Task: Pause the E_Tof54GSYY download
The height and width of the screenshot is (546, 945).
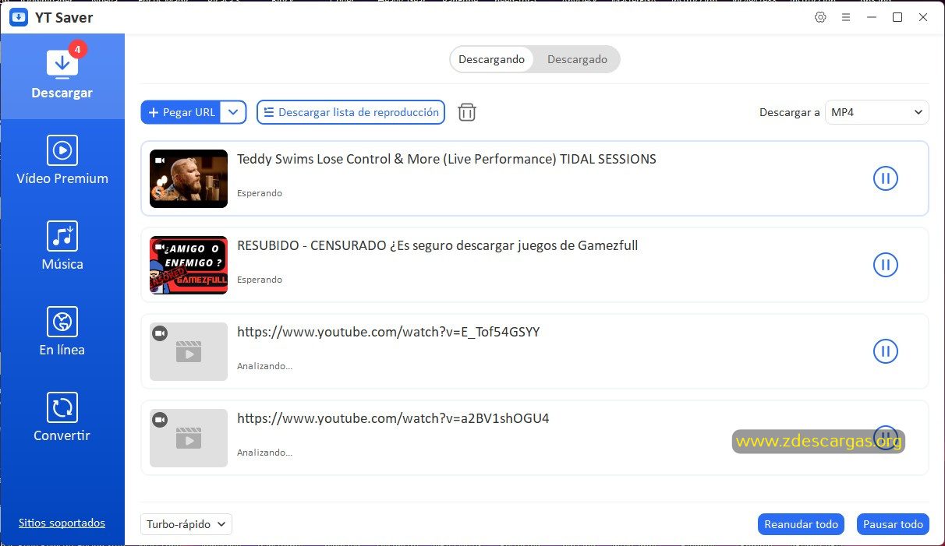Action: pos(885,351)
